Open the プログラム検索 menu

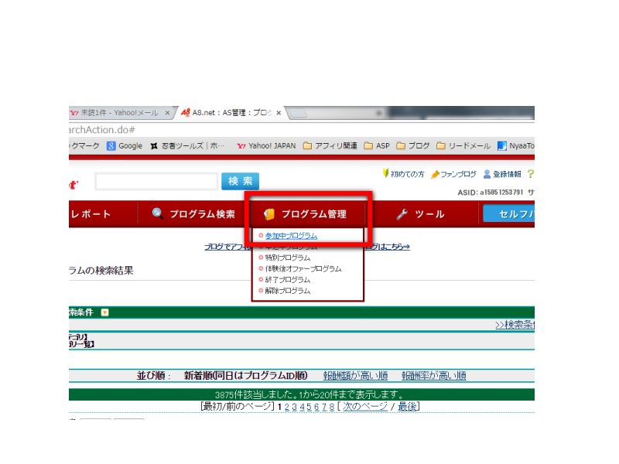click(193, 214)
